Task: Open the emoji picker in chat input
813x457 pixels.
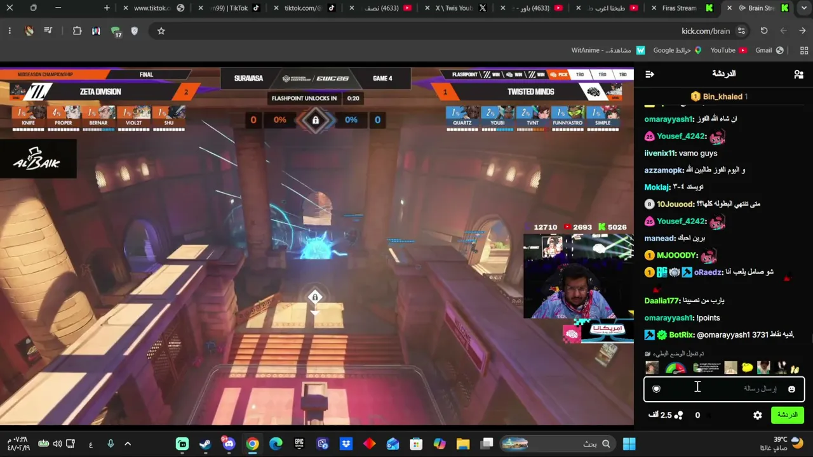Action: click(791, 389)
